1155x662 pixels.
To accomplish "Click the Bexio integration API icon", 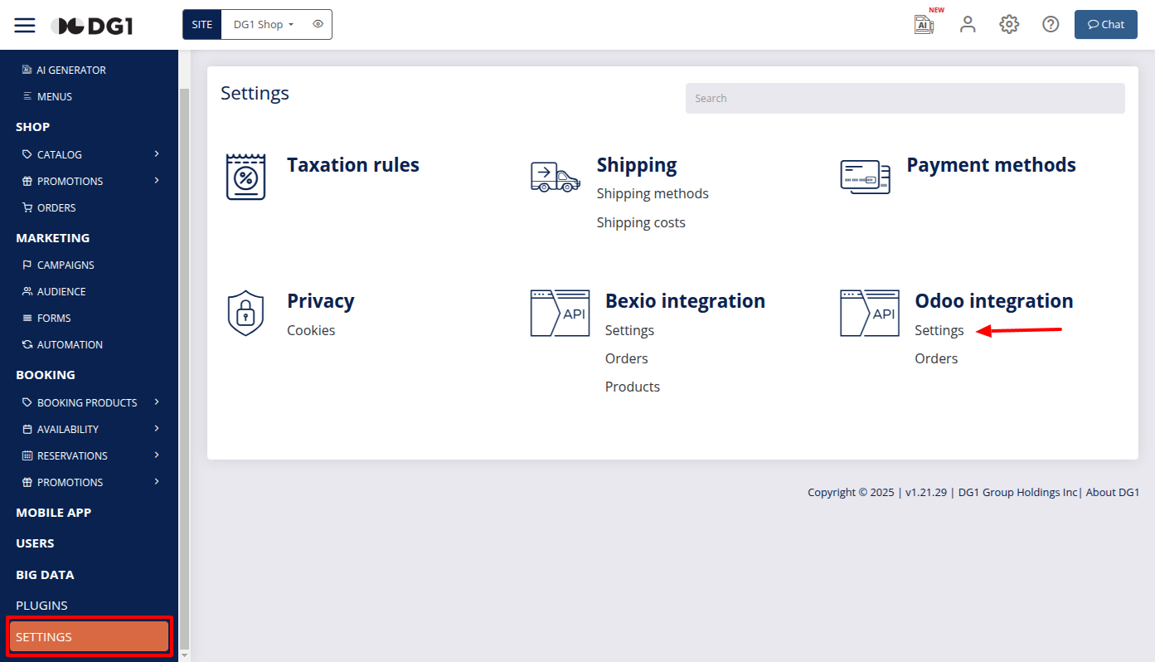I will 560,313.
